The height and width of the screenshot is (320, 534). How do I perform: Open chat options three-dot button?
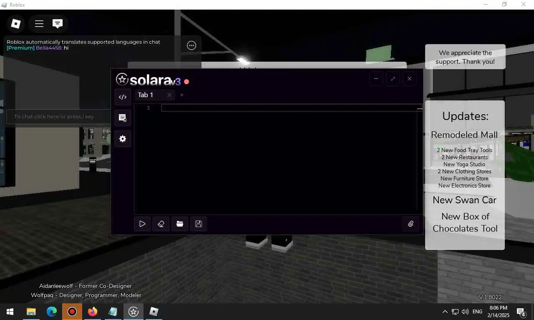[x=191, y=45]
